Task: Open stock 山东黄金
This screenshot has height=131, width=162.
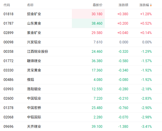Action: click(x=34, y=23)
